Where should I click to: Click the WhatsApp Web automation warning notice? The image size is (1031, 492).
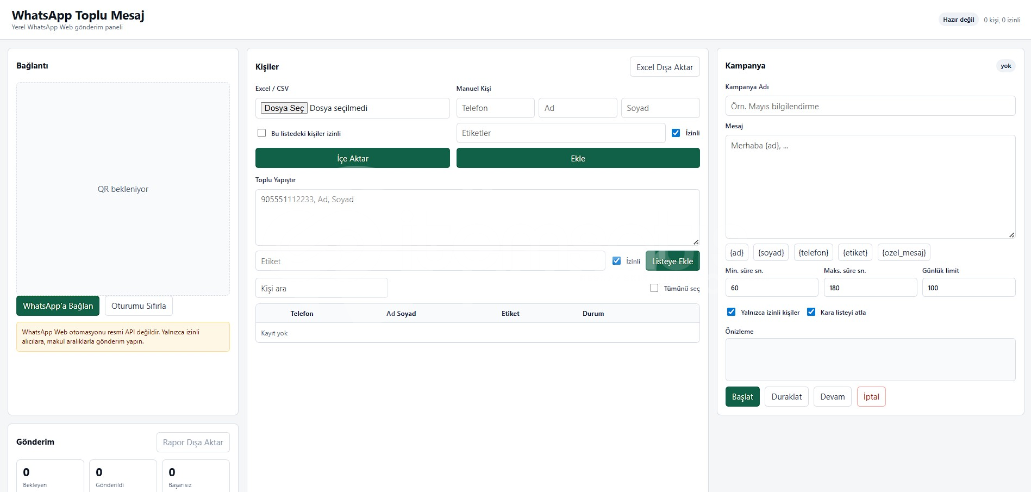(x=123, y=337)
